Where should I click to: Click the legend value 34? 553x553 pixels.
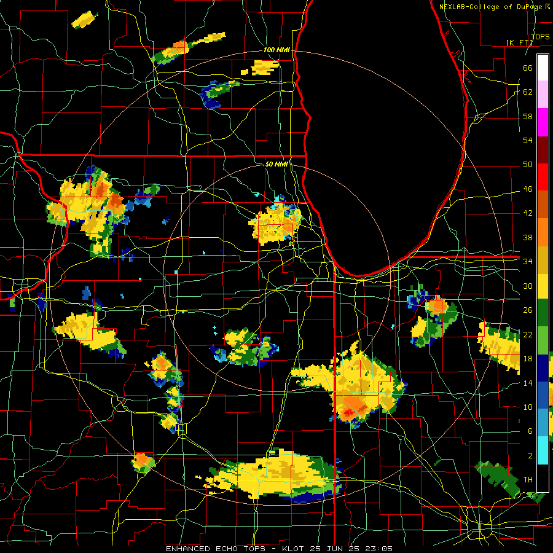pyautogui.click(x=528, y=262)
